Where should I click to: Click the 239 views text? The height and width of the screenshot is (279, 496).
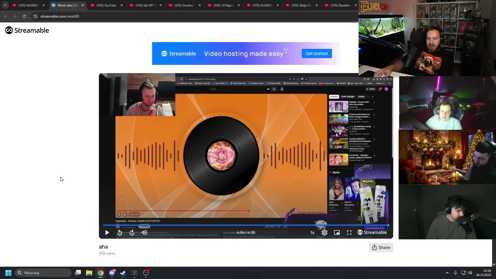107,253
